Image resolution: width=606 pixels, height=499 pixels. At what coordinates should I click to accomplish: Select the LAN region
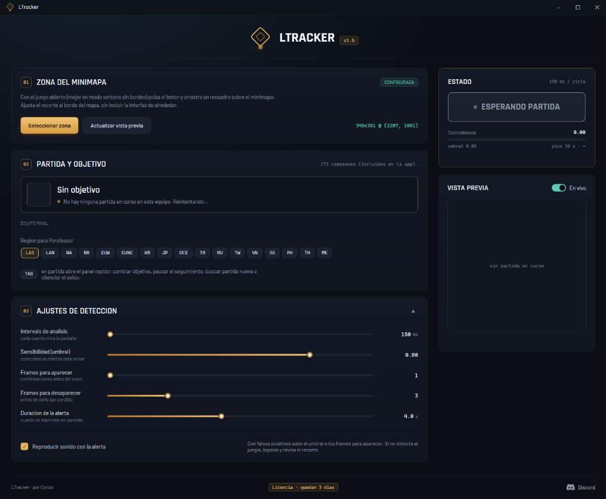(50, 253)
